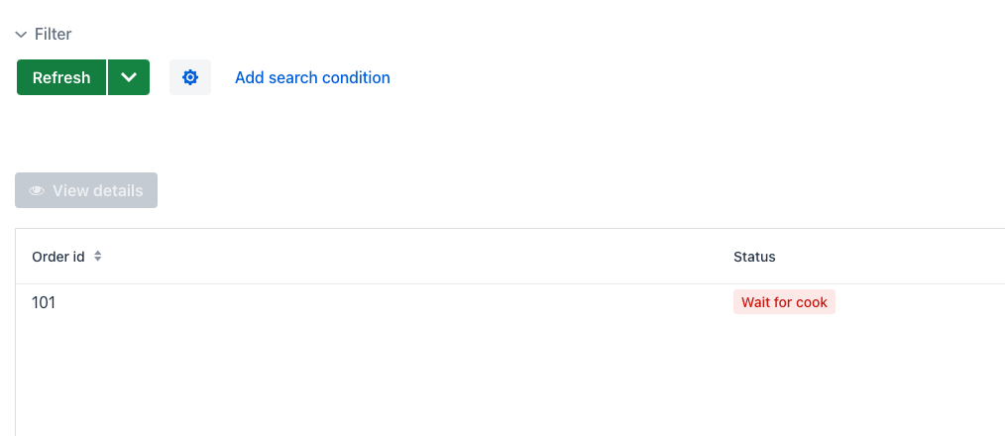Click the up arrow of Order id sort
Viewport: 1005px width, 436px height.
tap(98, 253)
